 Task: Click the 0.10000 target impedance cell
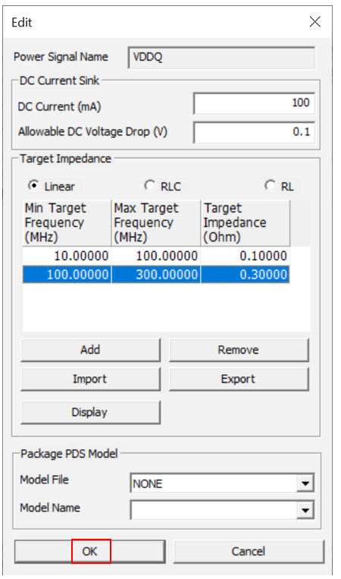tap(246, 256)
